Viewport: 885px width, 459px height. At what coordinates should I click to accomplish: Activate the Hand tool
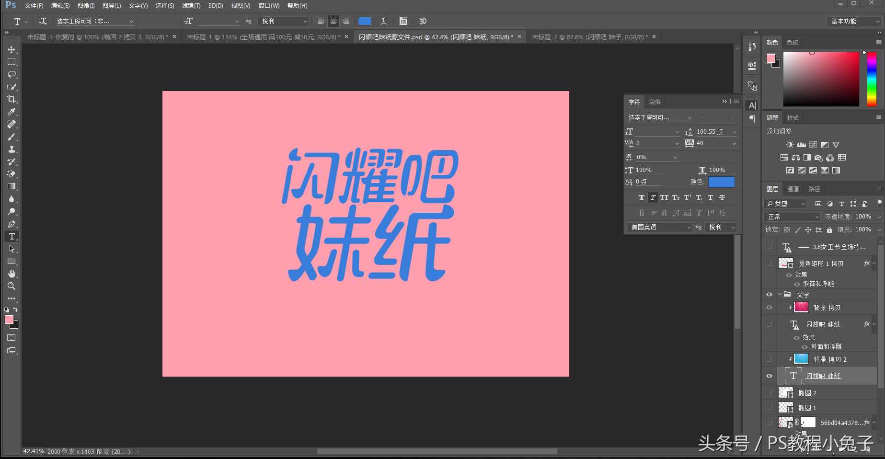(x=12, y=274)
